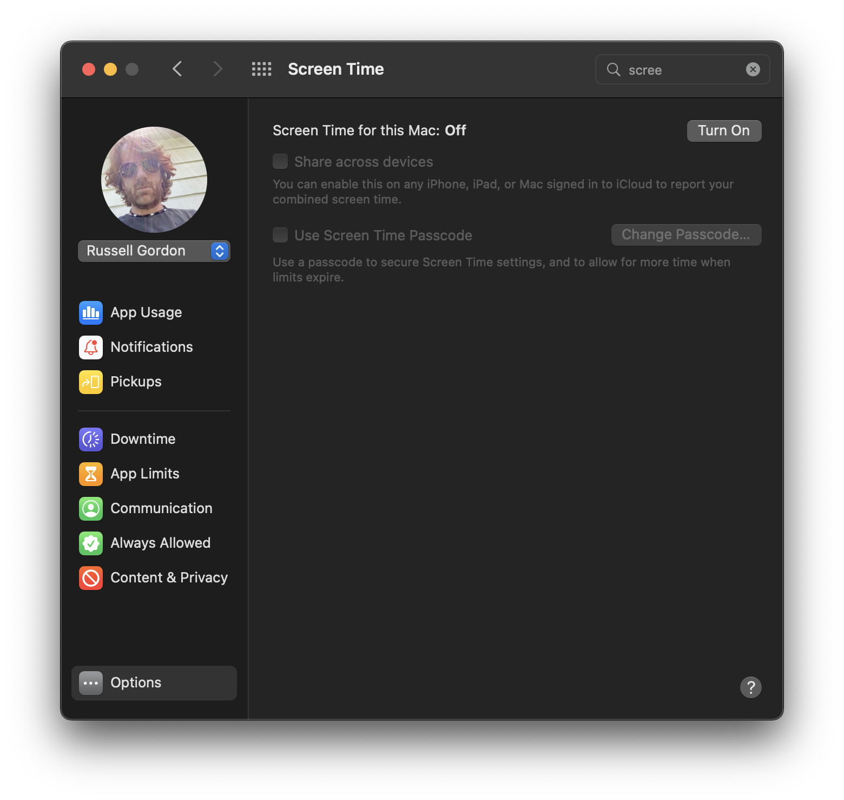Go forward with the right chevron
This screenshot has width=844, height=800.
click(217, 69)
